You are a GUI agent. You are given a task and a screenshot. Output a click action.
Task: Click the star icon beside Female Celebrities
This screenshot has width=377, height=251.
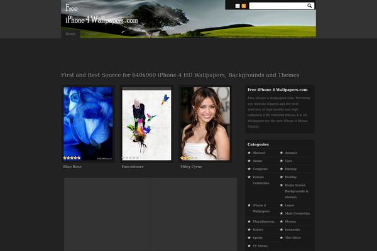249,177
